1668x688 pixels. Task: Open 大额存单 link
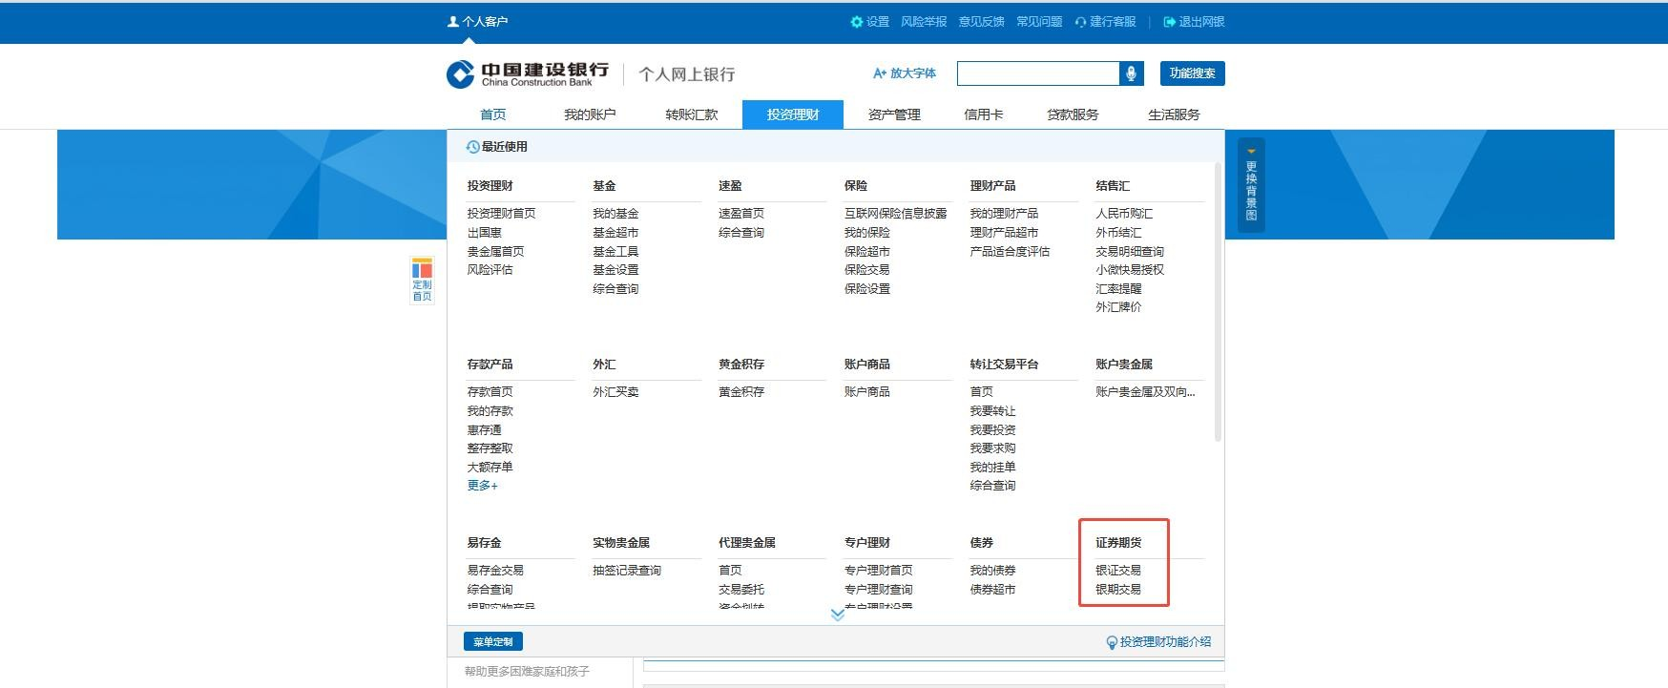490,468
